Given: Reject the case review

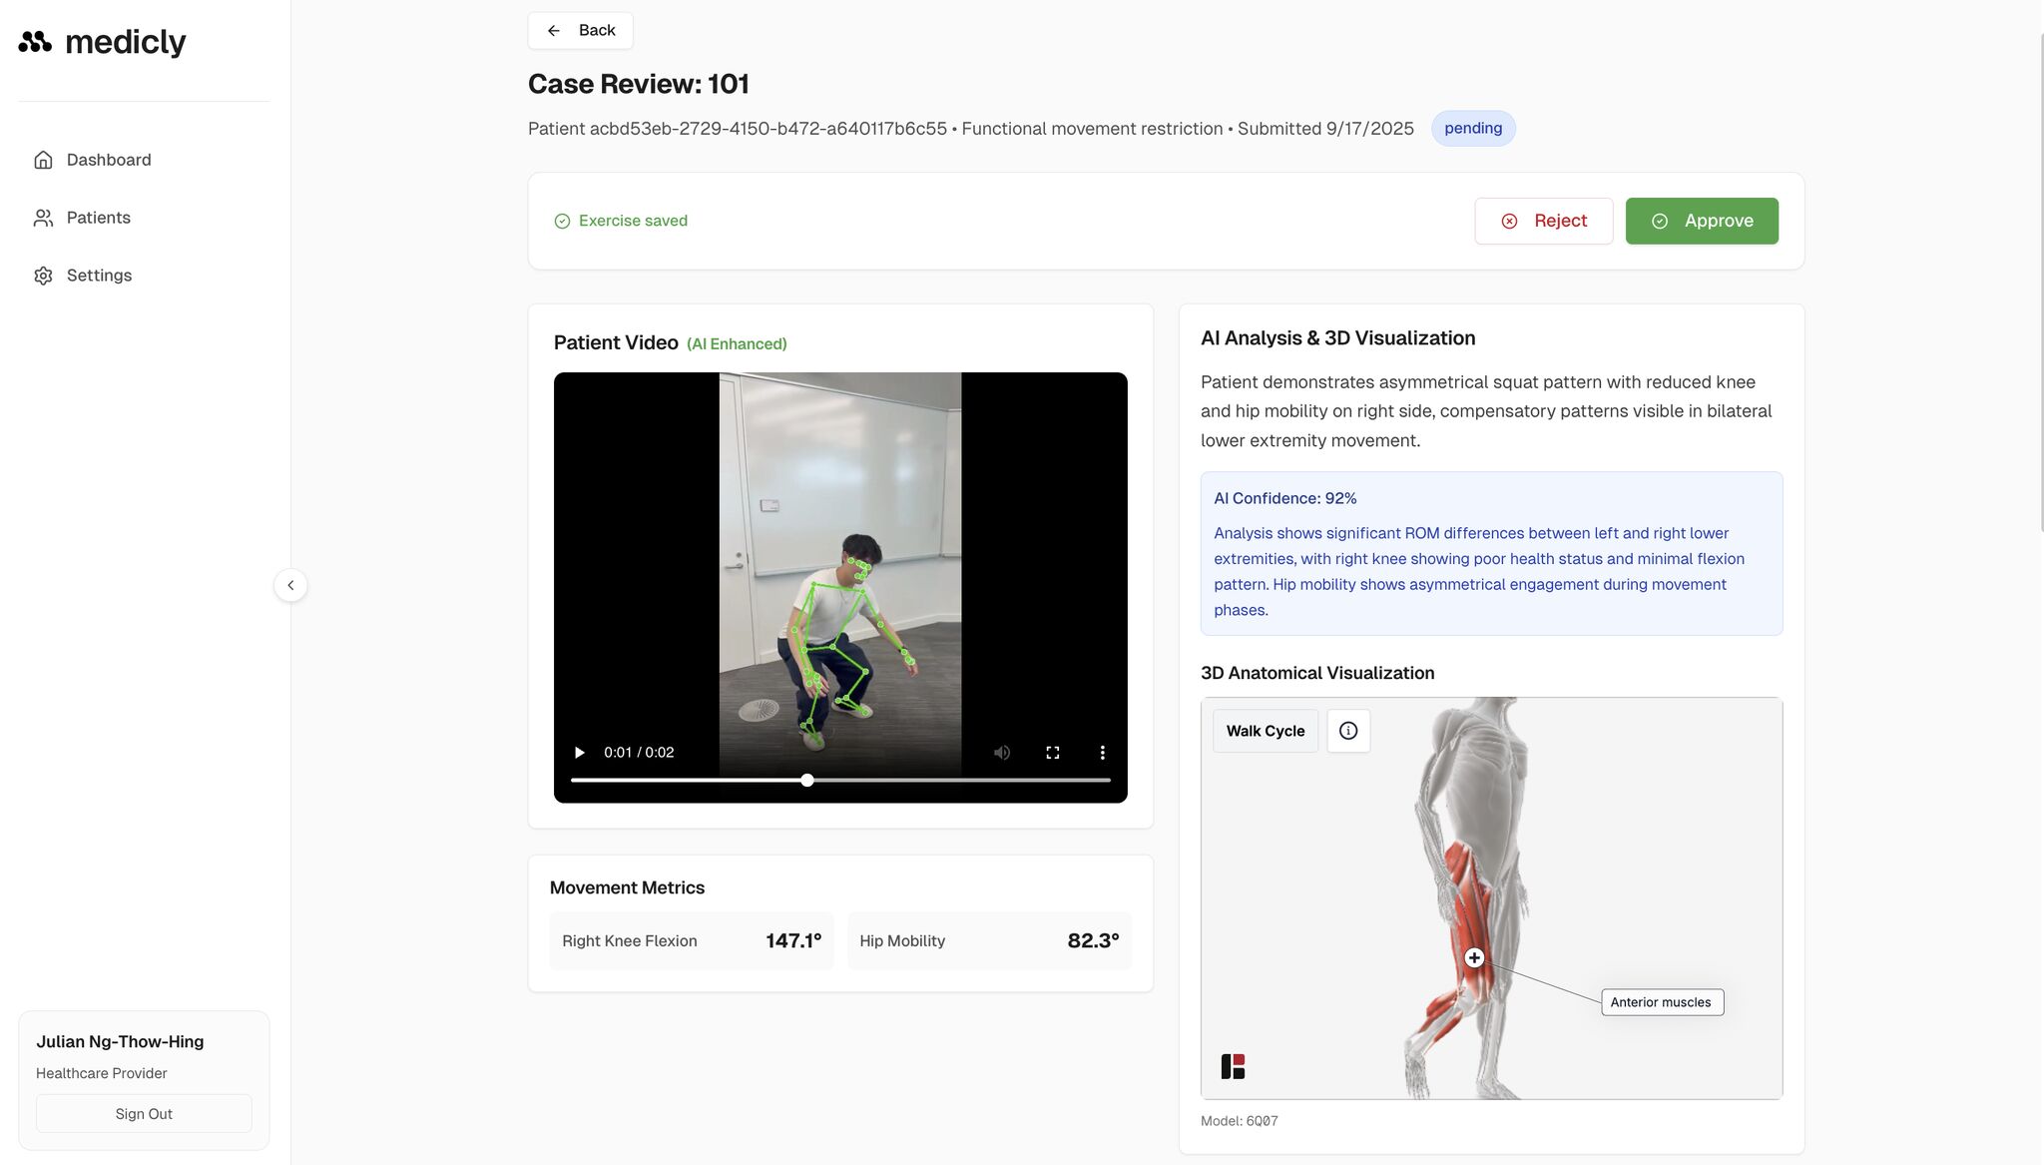Looking at the screenshot, I should click(x=1543, y=221).
